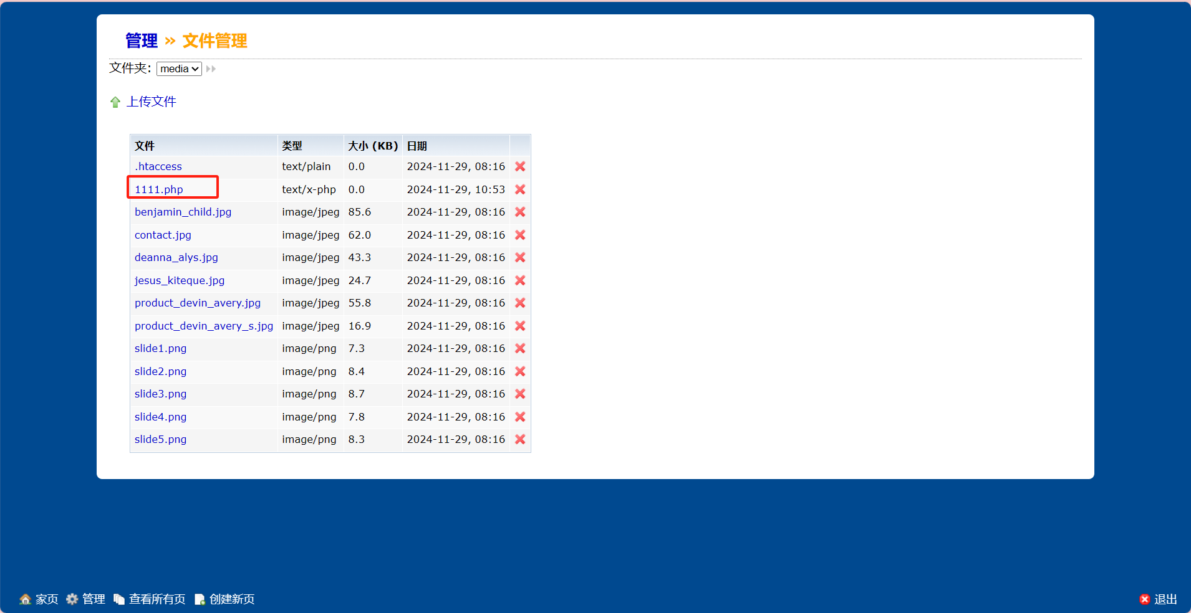The height and width of the screenshot is (613, 1191).
Task: Open product_devin_avery.jpg link
Action: 198,303
